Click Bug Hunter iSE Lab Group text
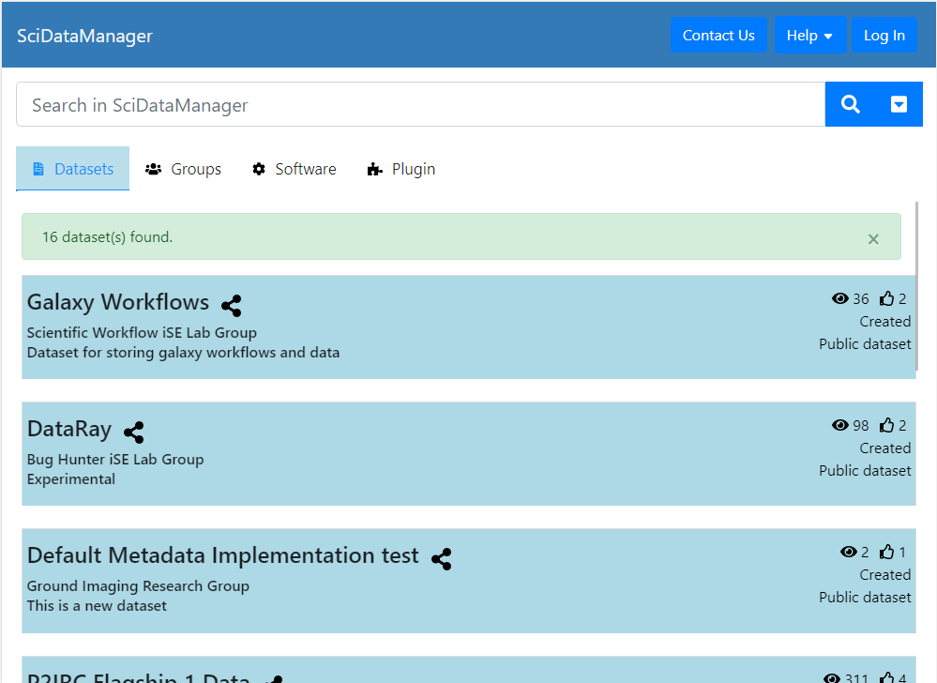The image size is (937, 683). 115,459
